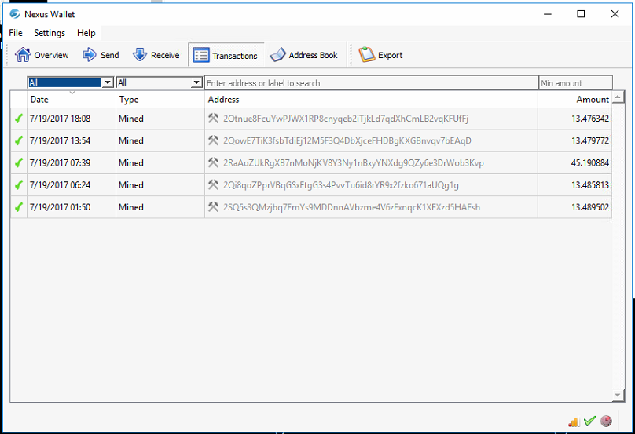Click confirmed checkmark of 07:39 transaction

[x=19, y=163]
